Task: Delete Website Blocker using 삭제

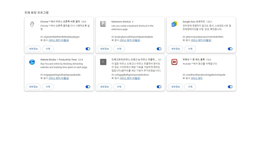Action: click(48, 87)
